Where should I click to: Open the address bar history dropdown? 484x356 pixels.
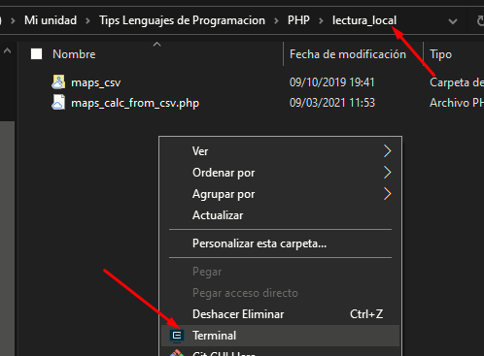pos(453,21)
